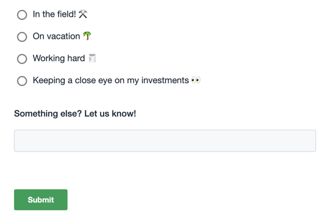Click the 'In the field!' label text
Viewport: 334px width, 224px height.
coord(54,14)
